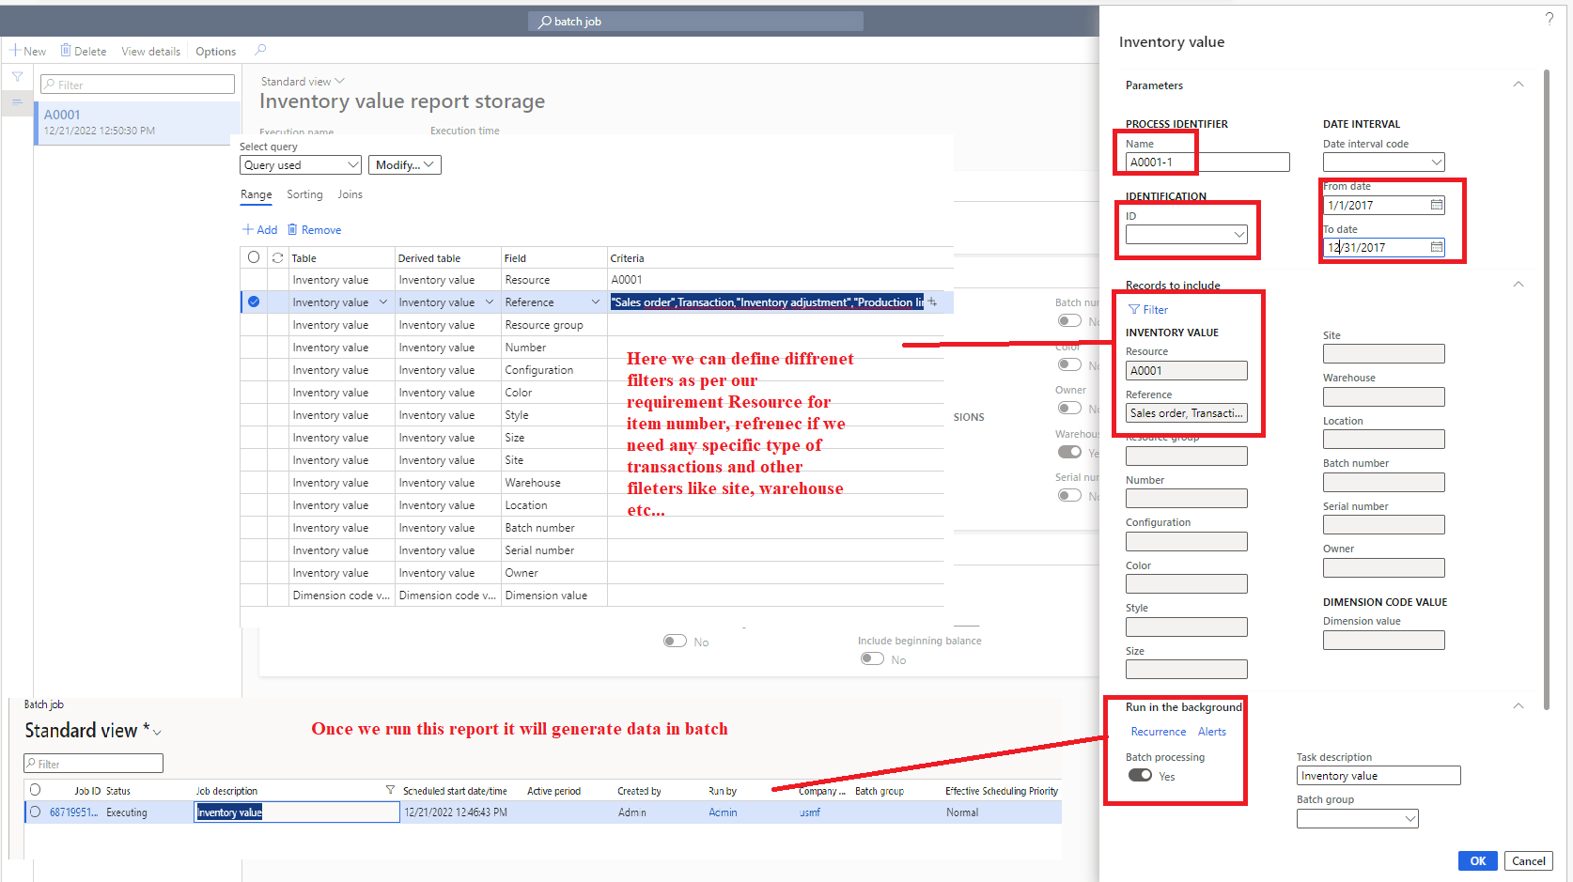Open the Query used dropdown
The width and height of the screenshot is (1573, 882).
(300, 164)
